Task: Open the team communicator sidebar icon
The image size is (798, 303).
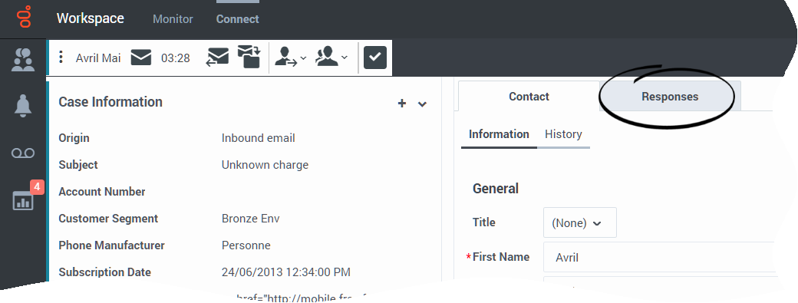Action: coord(24,60)
